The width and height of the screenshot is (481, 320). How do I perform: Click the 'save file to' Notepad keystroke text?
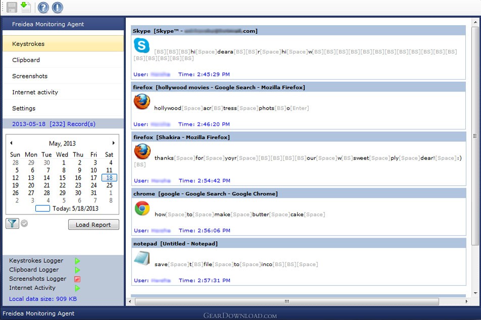click(236, 264)
